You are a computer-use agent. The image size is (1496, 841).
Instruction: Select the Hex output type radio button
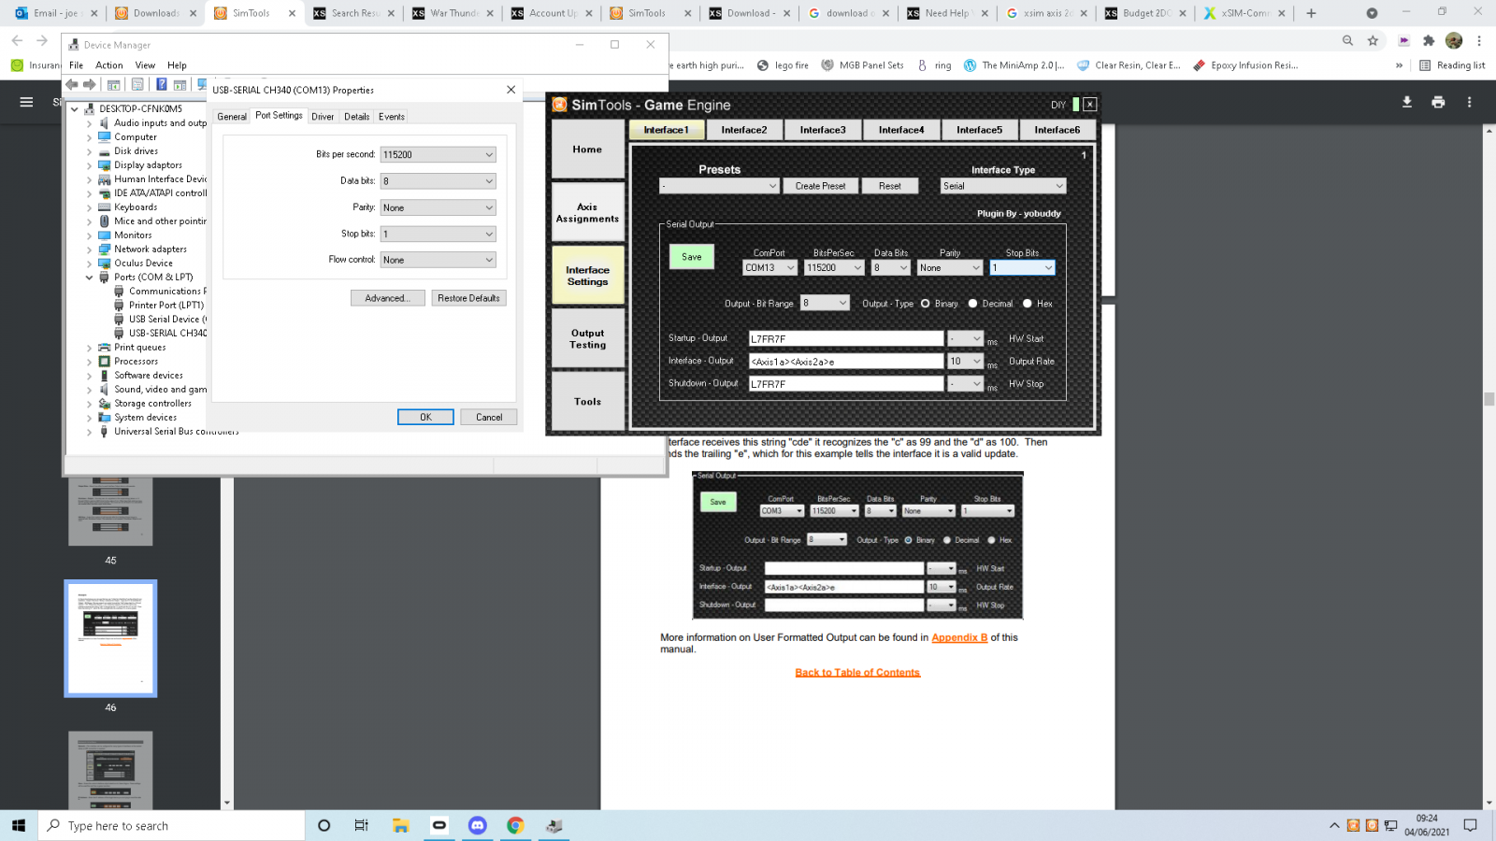point(1027,304)
